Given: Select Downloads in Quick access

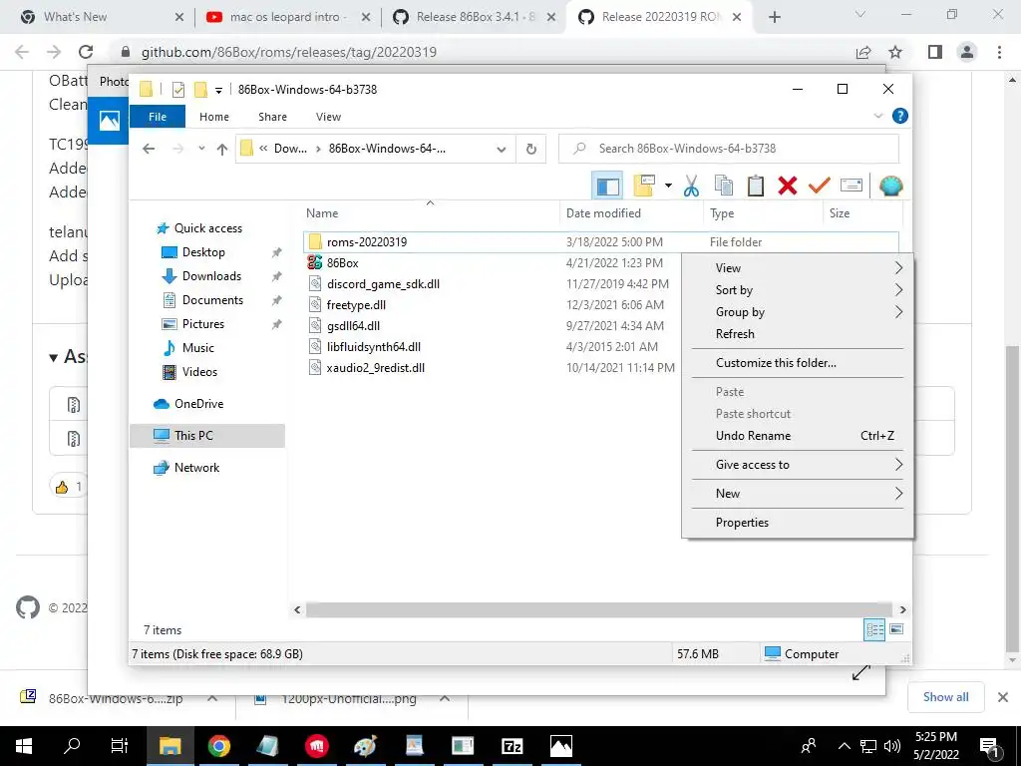Looking at the screenshot, I should [x=211, y=276].
